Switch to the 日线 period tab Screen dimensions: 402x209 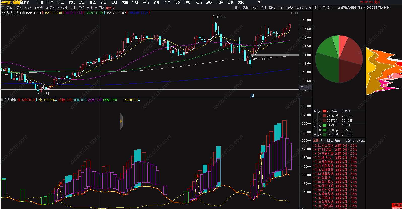pos(73,8)
